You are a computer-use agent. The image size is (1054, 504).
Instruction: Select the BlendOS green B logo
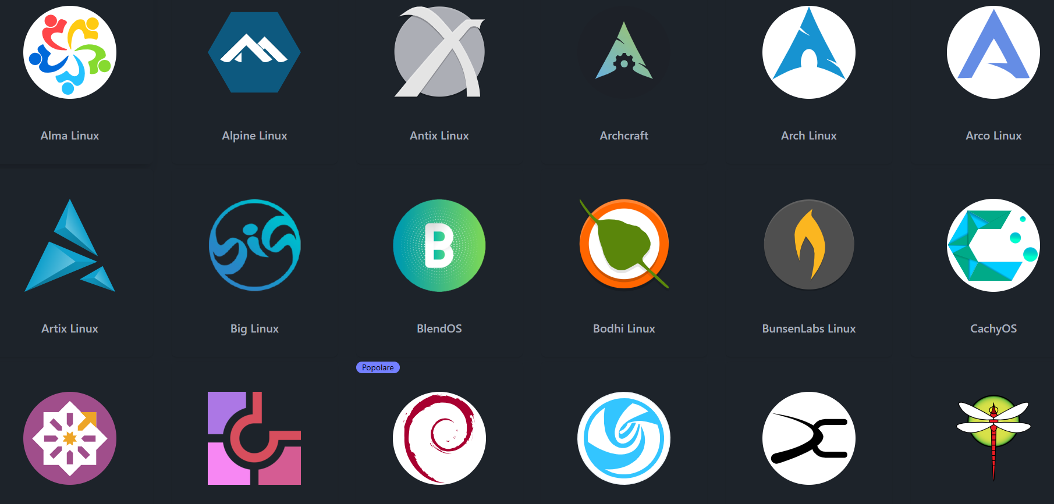[439, 245]
